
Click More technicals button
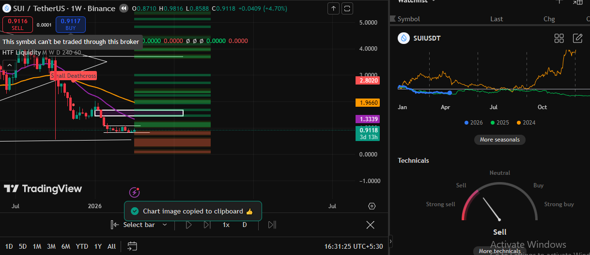click(499, 251)
